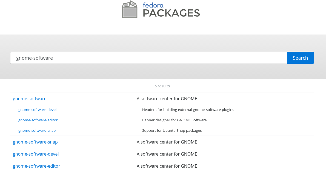
Task: Click the '5 results' count text
Action: pyautogui.click(x=162, y=86)
